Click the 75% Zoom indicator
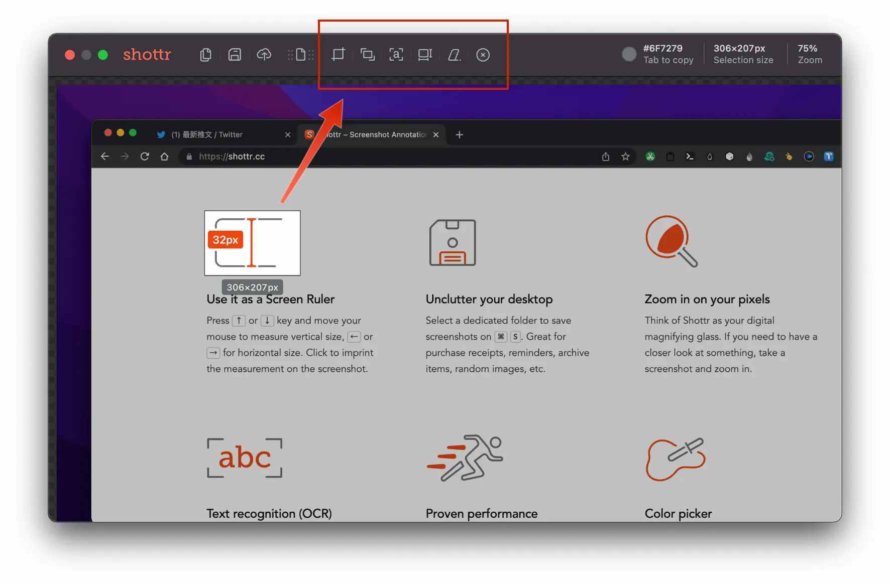Viewport: 890px width, 585px height. point(810,54)
